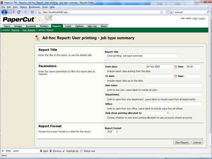Click the scrollbar up arrow
Screen dimensions: 212x159
[x=210, y=17]
